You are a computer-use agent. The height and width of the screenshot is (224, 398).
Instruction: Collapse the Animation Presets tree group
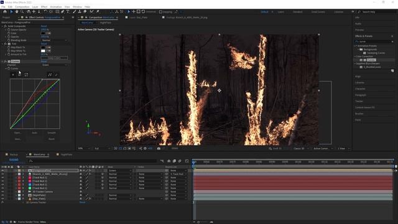point(355,46)
